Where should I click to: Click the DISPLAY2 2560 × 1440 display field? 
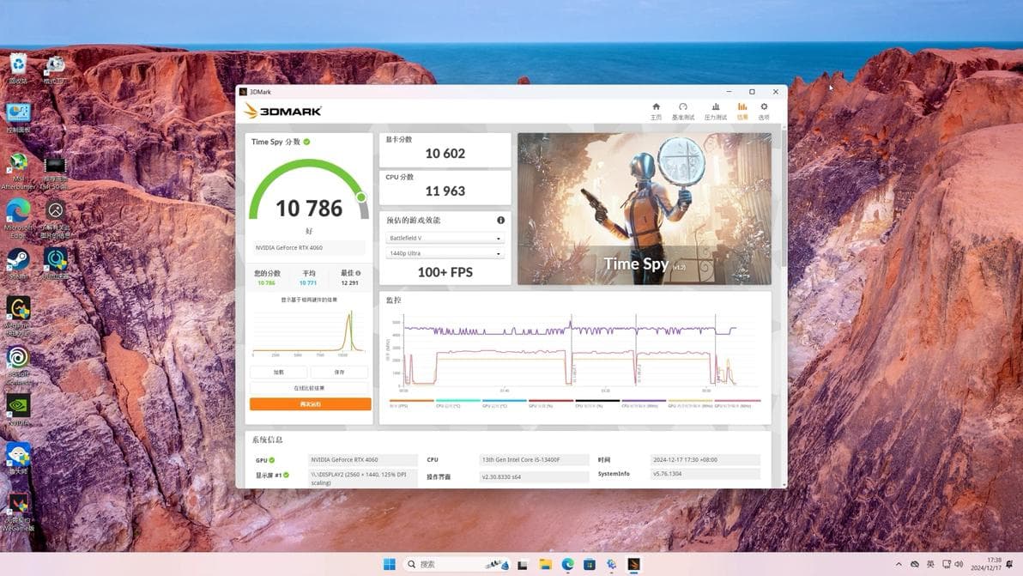point(363,478)
